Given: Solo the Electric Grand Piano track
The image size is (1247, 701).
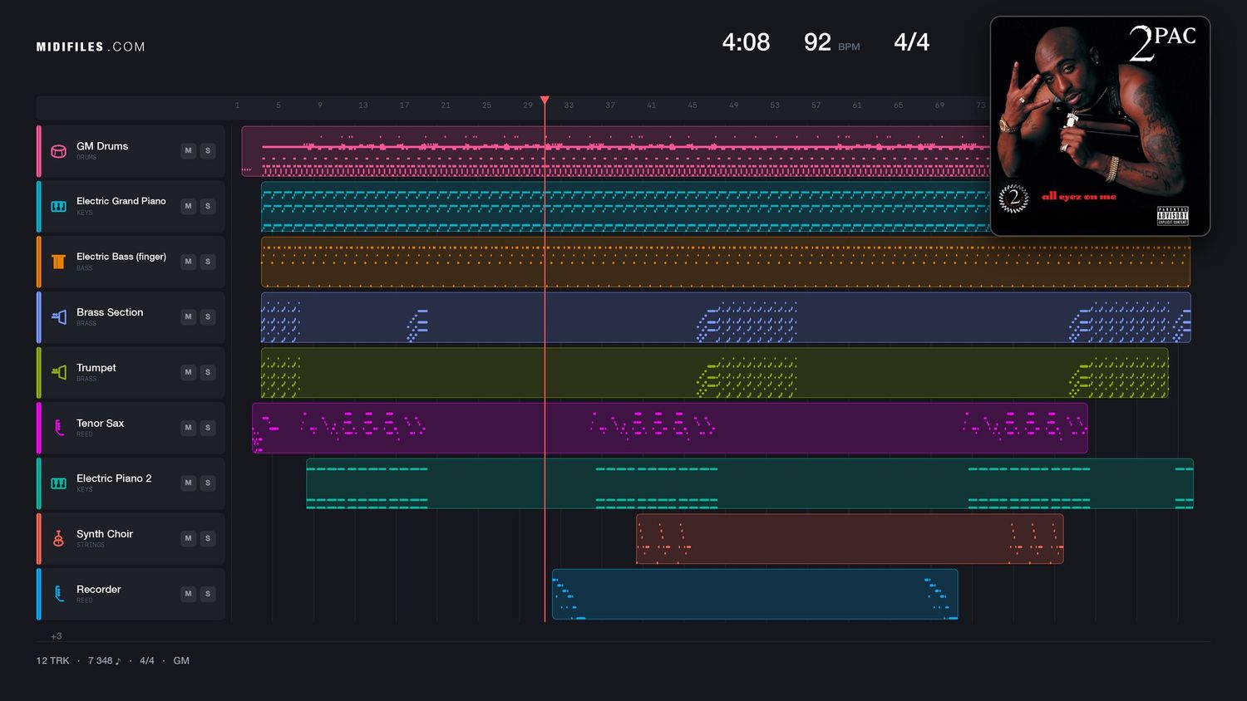Looking at the screenshot, I should [x=208, y=206].
